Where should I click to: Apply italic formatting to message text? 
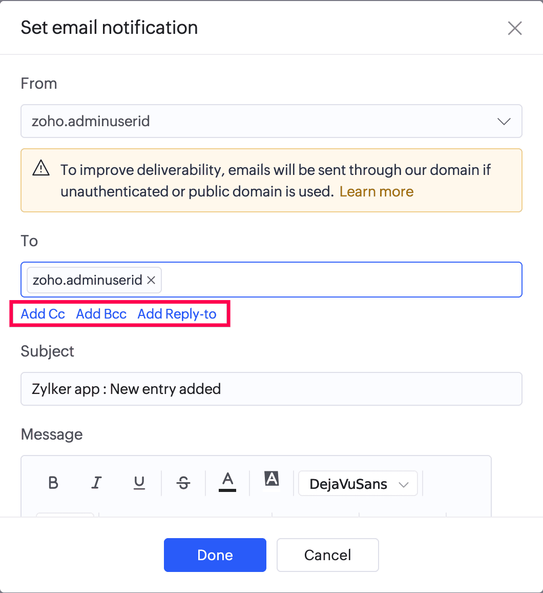tap(96, 483)
